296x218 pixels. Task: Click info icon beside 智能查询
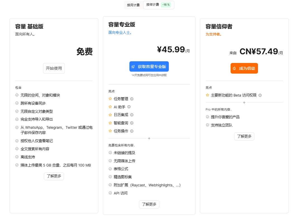[132, 123]
